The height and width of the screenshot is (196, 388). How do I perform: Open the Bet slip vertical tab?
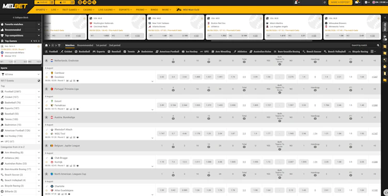tap(384, 26)
